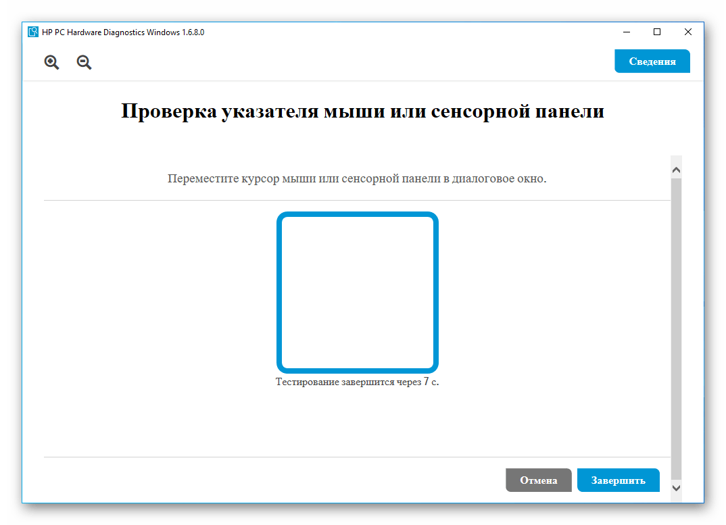Click the zoom out magnifier icon

(x=84, y=62)
